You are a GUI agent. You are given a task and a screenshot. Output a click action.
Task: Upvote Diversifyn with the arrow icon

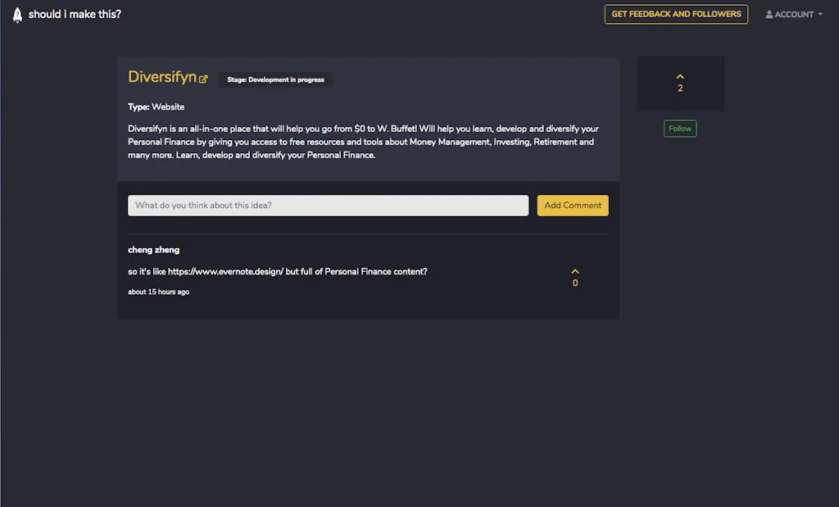(x=680, y=76)
